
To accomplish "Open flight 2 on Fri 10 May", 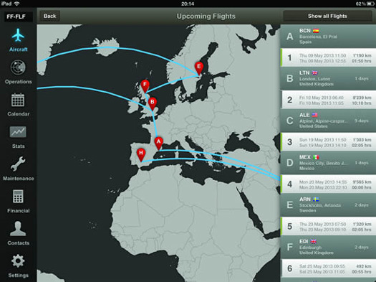I will 328,100.
